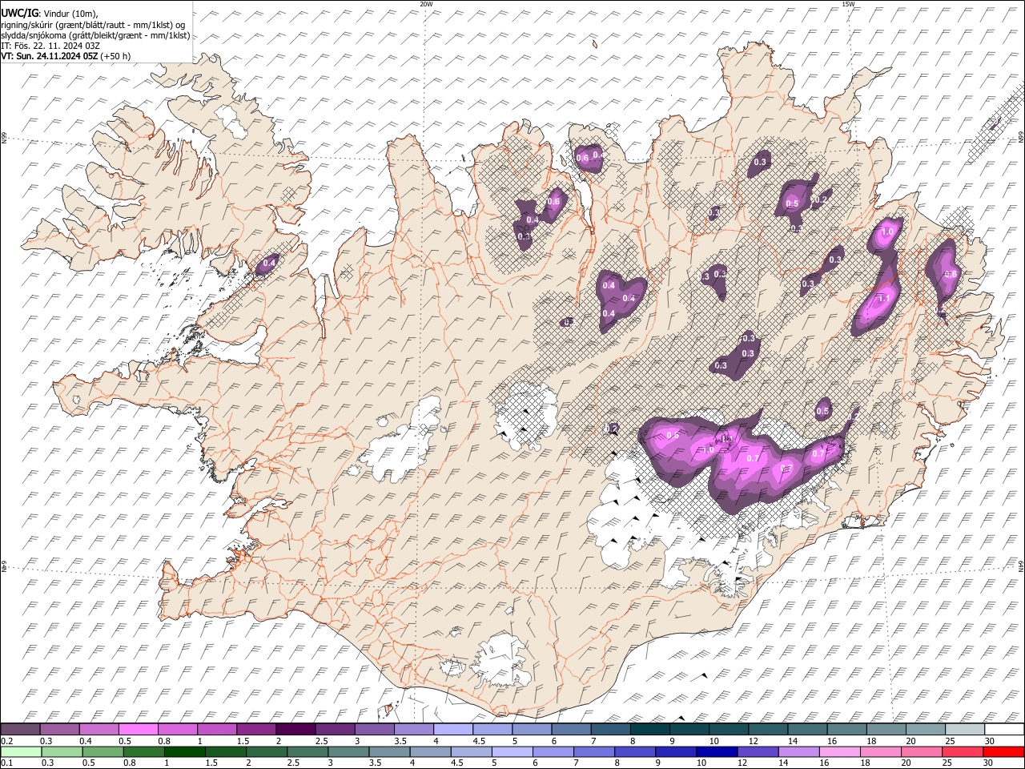Click the UWC/IG title text
The image size is (1025, 769).
pos(19,13)
